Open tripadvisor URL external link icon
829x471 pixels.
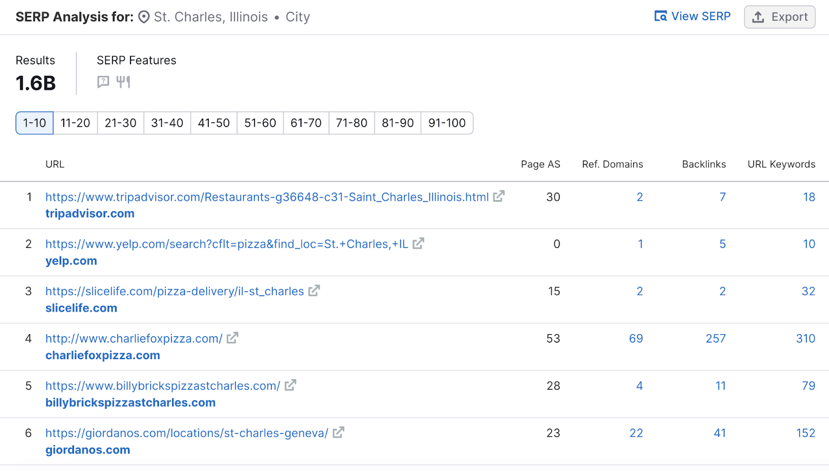click(x=499, y=196)
